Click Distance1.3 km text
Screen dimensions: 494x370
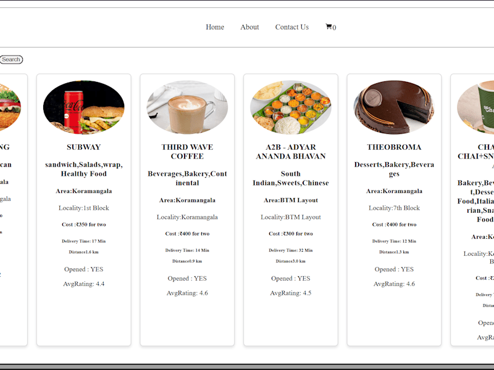click(394, 252)
